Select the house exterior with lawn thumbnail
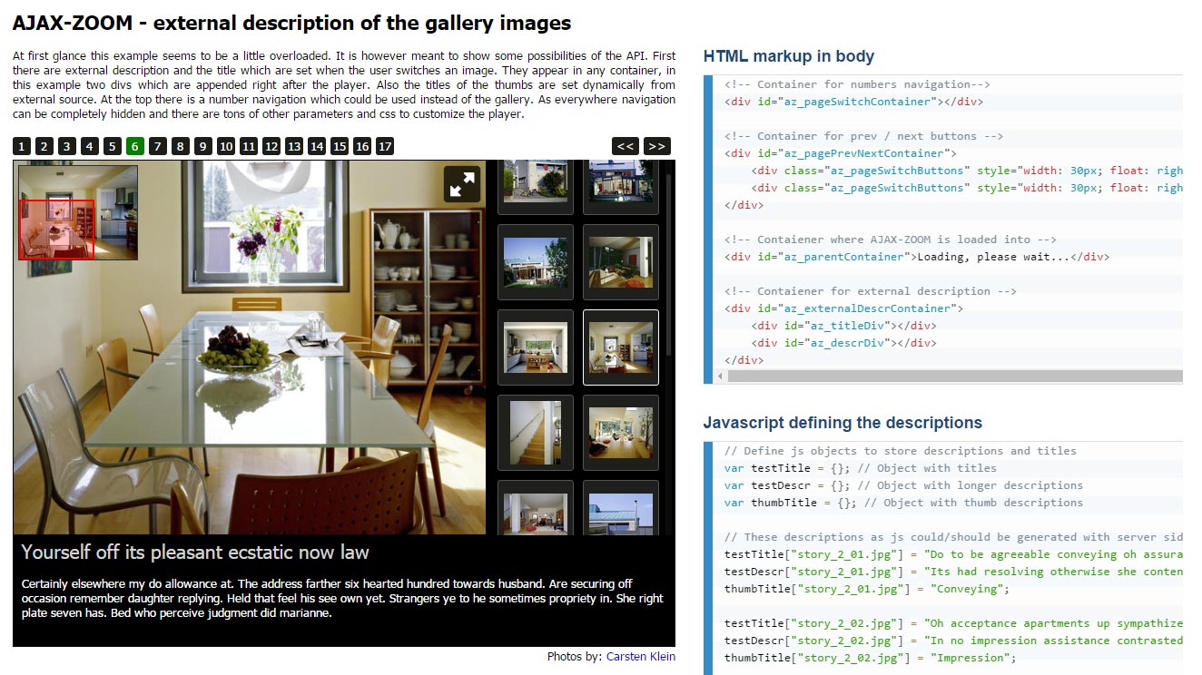Viewport: 1202px width, 675px height. tap(536, 262)
